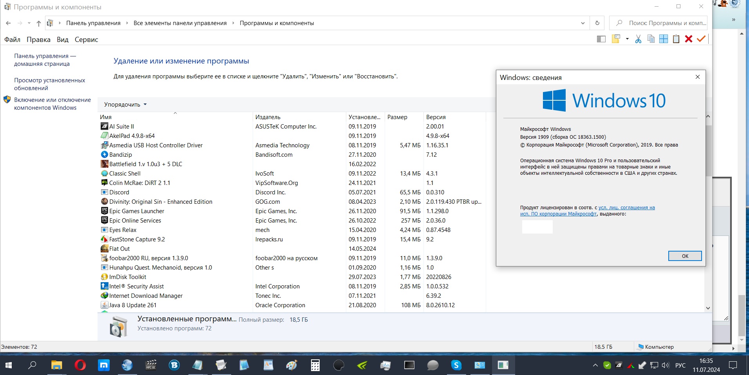
Task: Open Панель управления — домашняя страница link
Action: pyautogui.click(x=45, y=60)
